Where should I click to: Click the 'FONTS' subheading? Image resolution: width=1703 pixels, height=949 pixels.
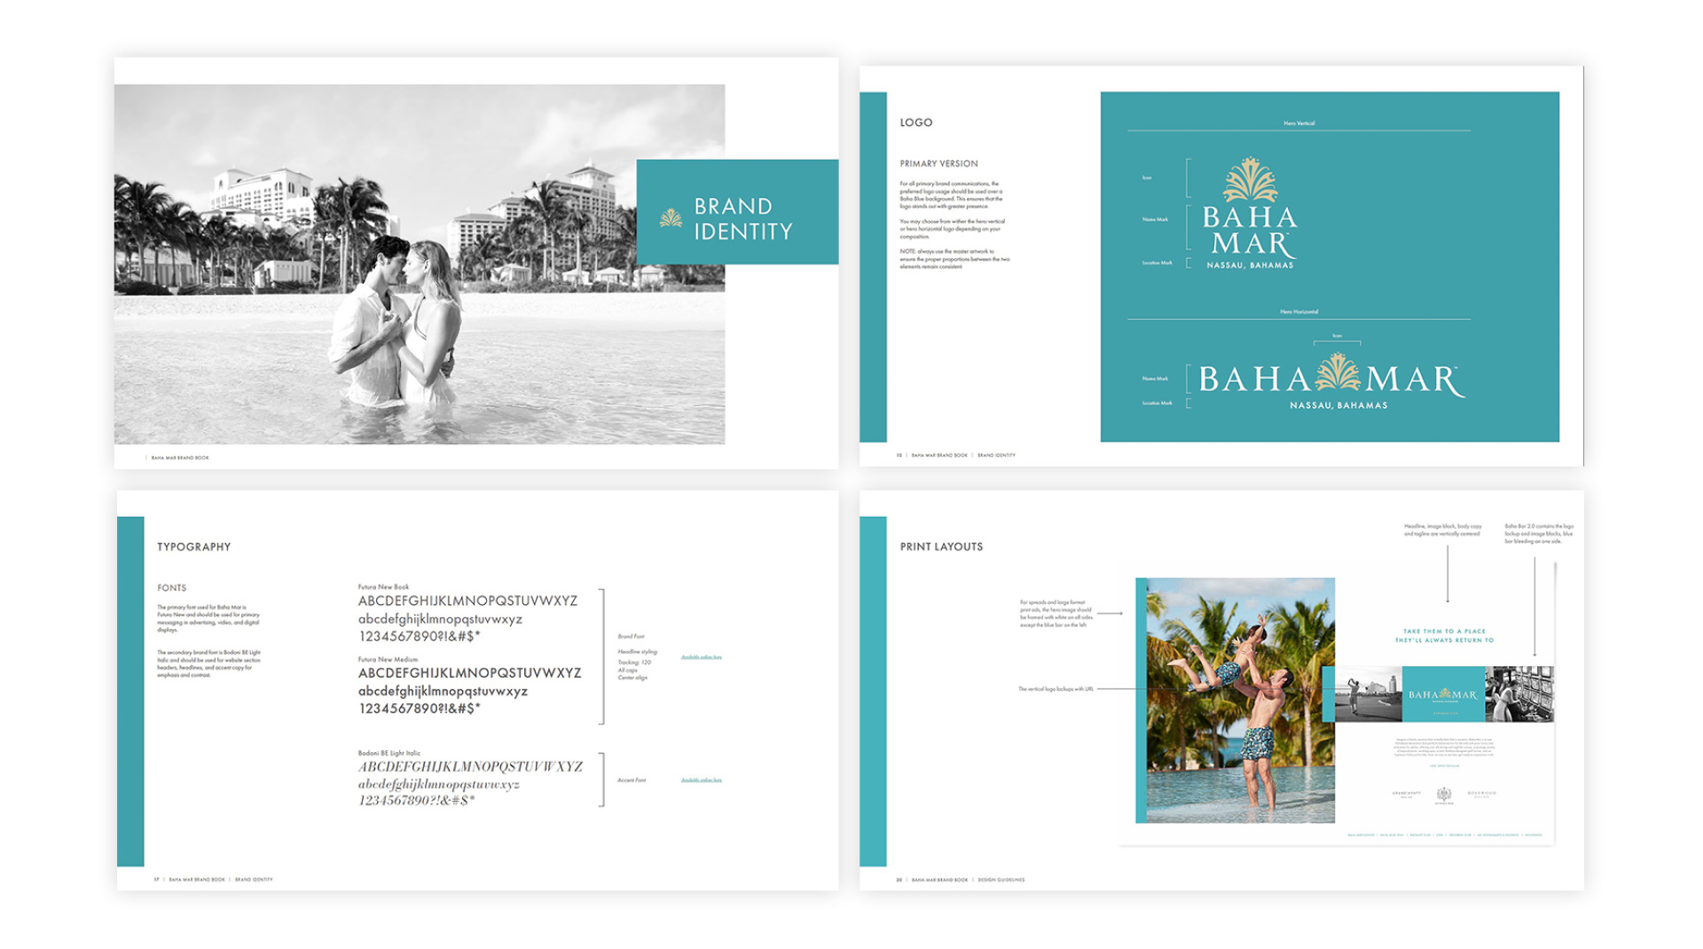click(x=172, y=588)
